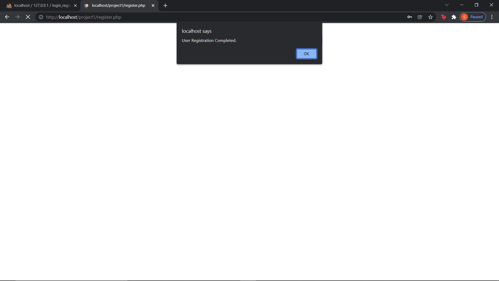Open a new tab with the plus button
The height and width of the screenshot is (281, 499).
click(165, 5)
